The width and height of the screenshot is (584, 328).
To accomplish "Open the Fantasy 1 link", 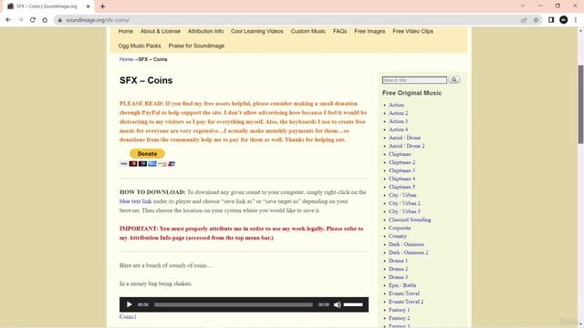I will [400, 310].
